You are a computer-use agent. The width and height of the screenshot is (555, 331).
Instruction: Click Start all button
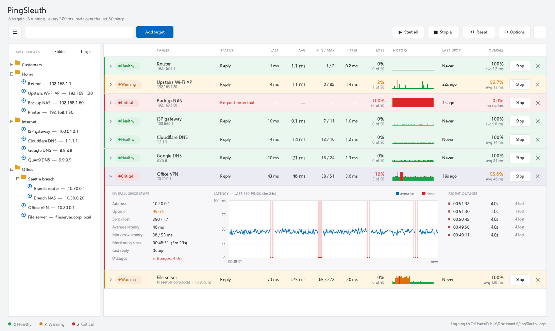(408, 32)
